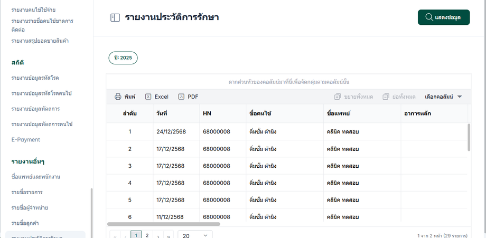Open the E-Payment sidebar menu item

(x=25, y=140)
